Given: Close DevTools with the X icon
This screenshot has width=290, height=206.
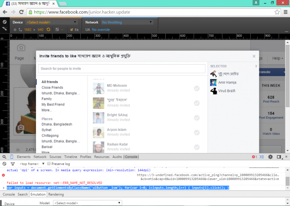Looking at the screenshot, I should [x=286, y=157].
